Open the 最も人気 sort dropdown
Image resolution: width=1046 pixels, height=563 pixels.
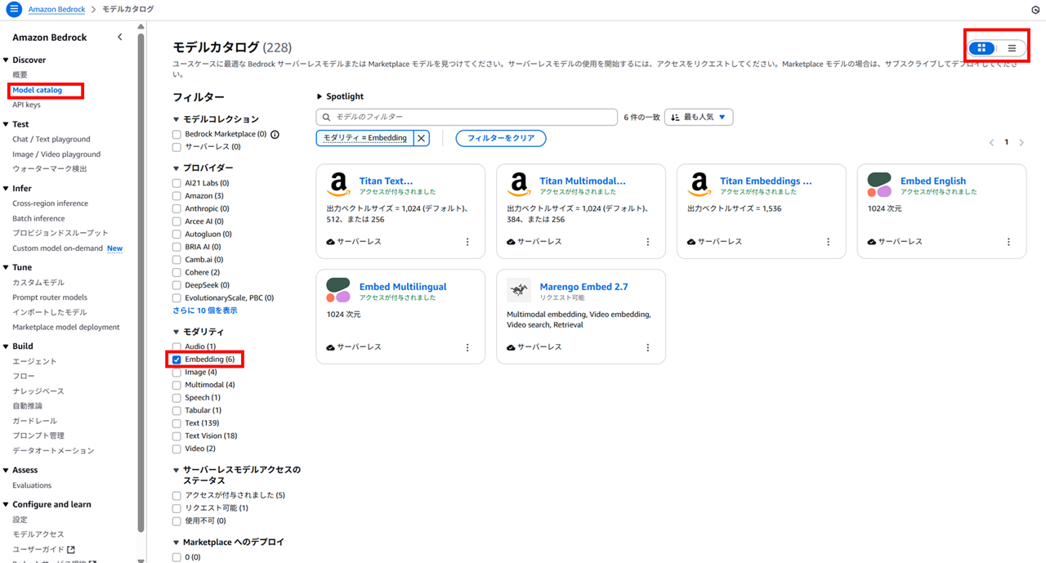tap(699, 117)
